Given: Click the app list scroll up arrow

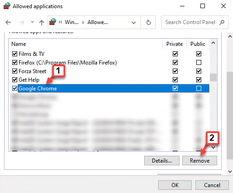Looking at the screenshot, I should coord(213,43).
